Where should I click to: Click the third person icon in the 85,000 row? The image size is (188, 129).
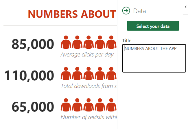click(x=89, y=42)
